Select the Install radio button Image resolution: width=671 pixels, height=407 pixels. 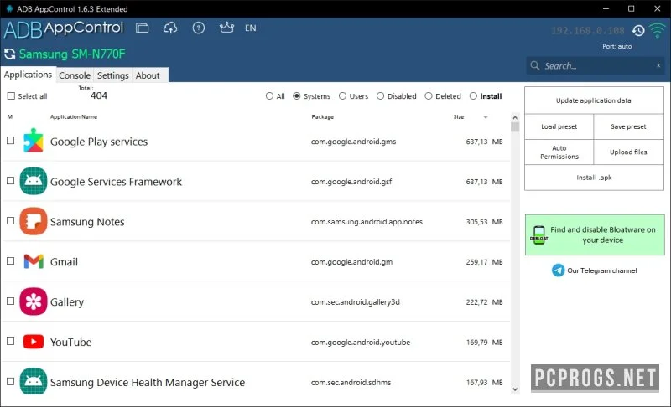pos(473,96)
